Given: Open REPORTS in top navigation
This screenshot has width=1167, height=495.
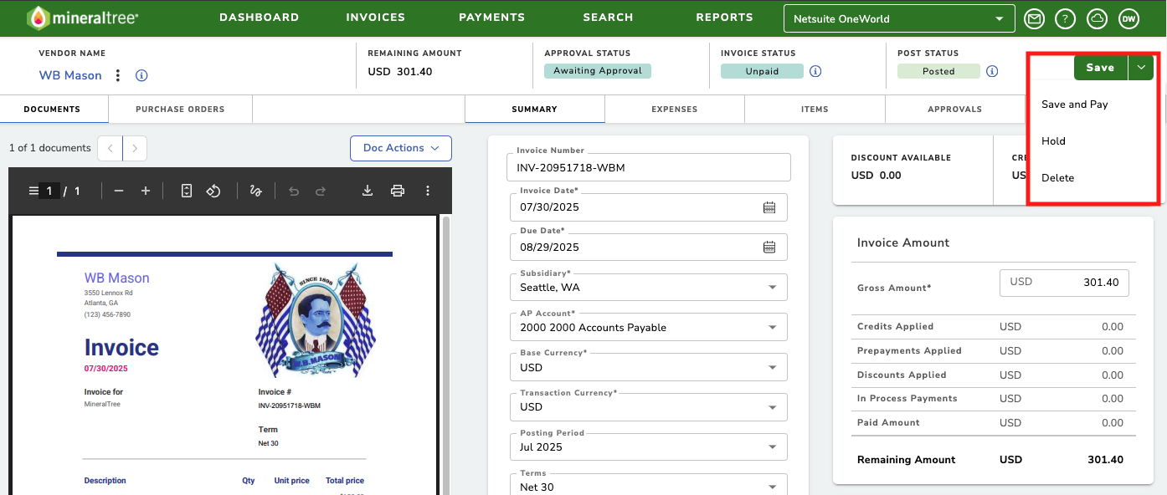Looking at the screenshot, I should 724,18.
